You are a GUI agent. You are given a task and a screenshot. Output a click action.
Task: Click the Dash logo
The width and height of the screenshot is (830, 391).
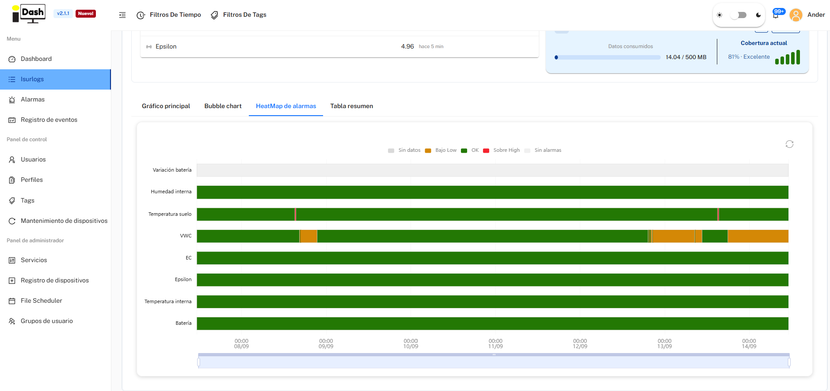(x=29, y=14)
